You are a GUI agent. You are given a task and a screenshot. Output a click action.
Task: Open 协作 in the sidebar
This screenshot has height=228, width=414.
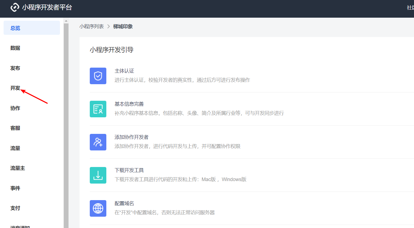[15, 108]
